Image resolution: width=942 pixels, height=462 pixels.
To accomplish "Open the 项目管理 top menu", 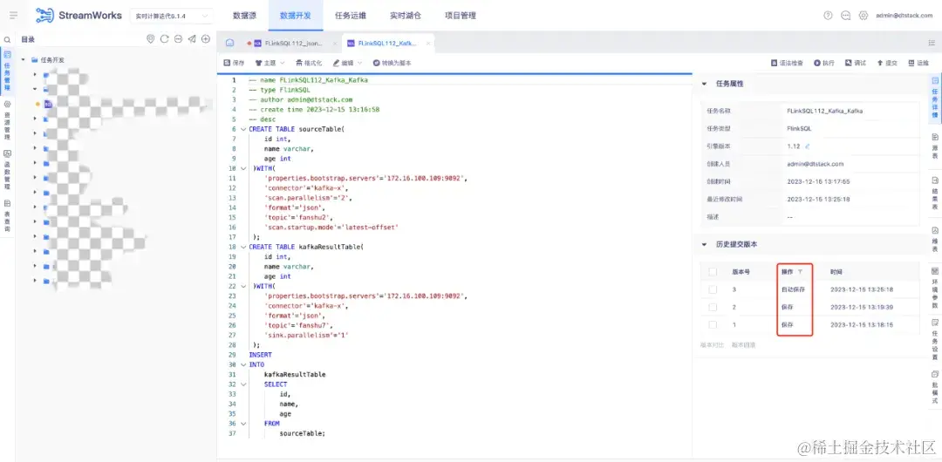I will (461, 16).
